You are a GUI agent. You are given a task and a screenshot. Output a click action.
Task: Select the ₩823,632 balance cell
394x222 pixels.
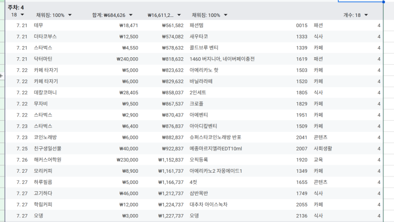(173, 70)
